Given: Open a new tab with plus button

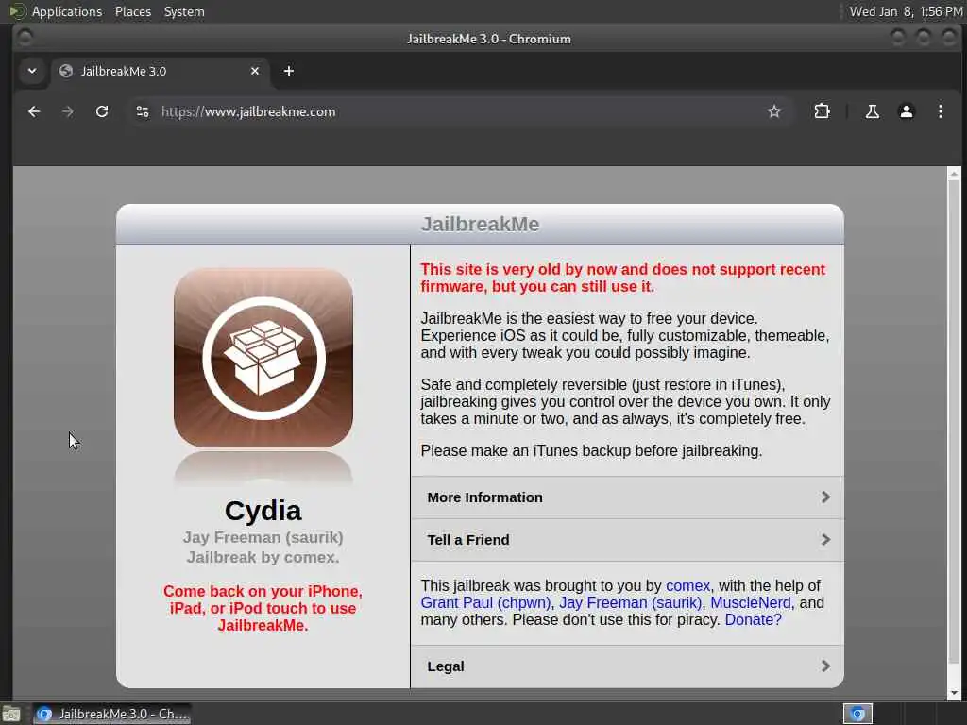Looking at the screenshot, I should pyautogui.click(x=289, y=71).
